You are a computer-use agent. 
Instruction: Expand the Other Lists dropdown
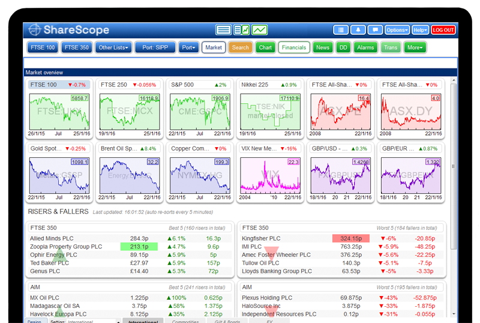[113, 47]
